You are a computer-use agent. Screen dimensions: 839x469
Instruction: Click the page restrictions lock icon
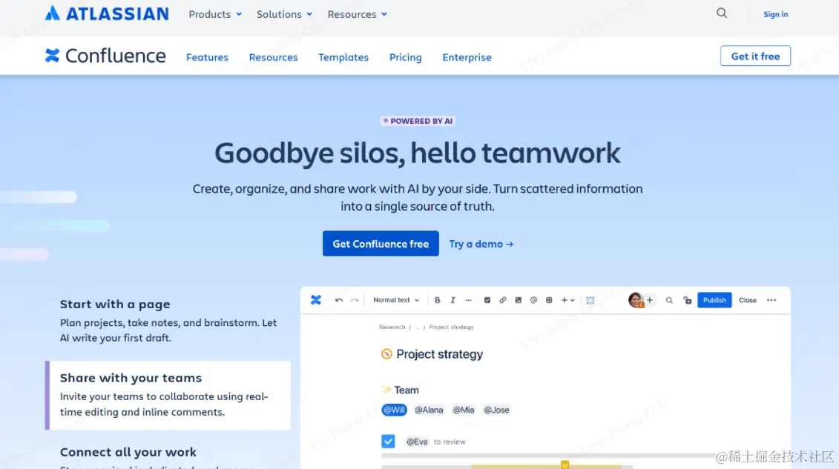(688, 300)
